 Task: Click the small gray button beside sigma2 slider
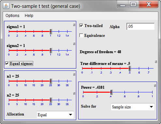[74, 44]
